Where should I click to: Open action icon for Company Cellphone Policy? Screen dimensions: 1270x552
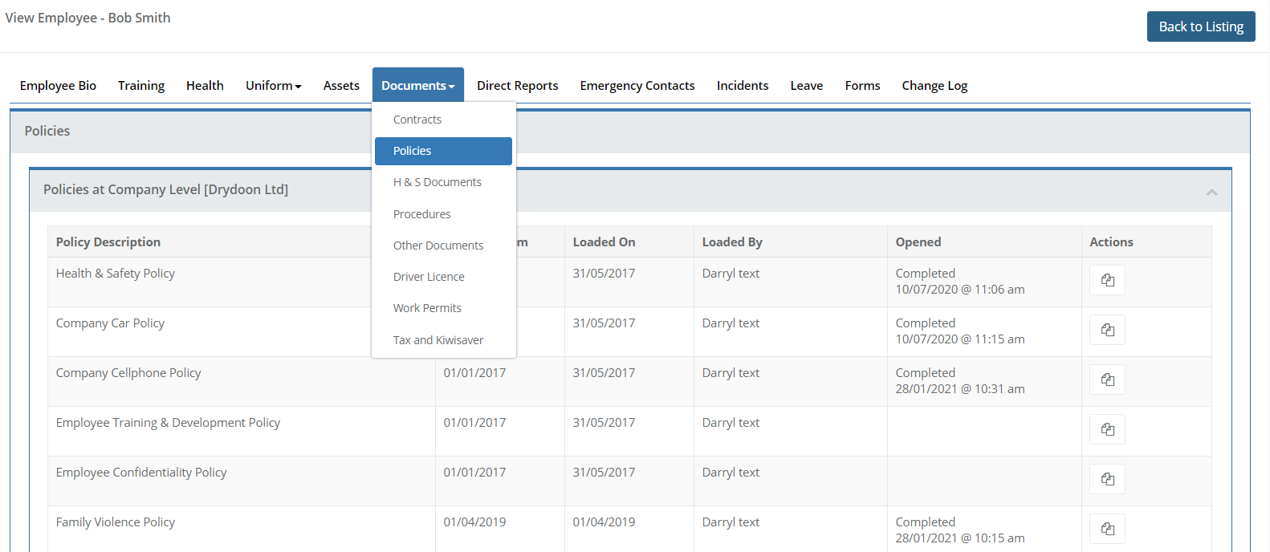pyautogui.click(x=1107, y=379)
